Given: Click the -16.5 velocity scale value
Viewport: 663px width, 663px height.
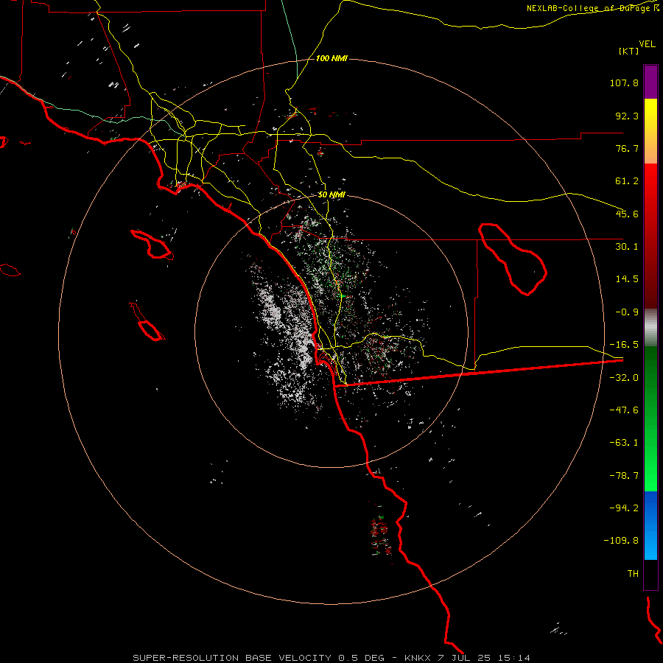Looking at the screenshot, I should 624,345.
